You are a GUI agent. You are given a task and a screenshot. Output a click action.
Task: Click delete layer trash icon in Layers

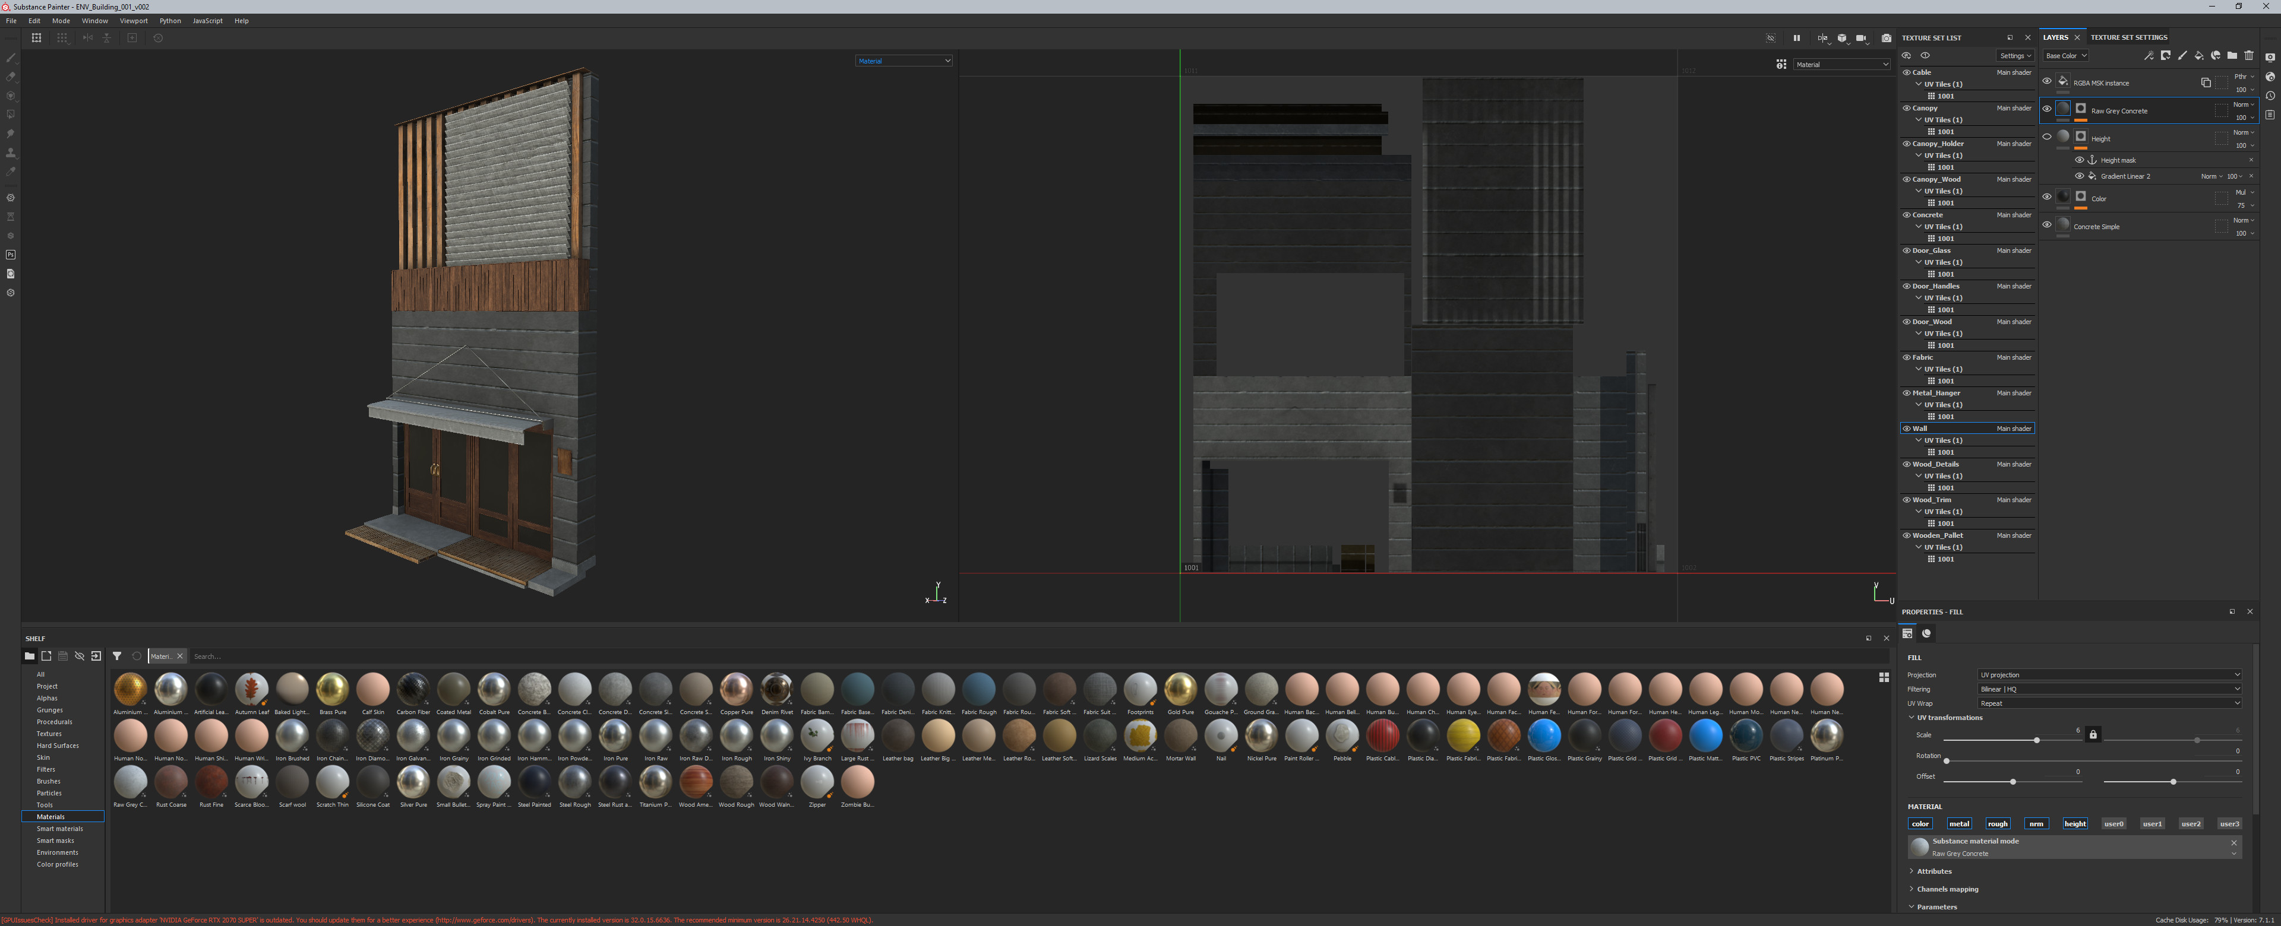click(x=2249, y=56)
